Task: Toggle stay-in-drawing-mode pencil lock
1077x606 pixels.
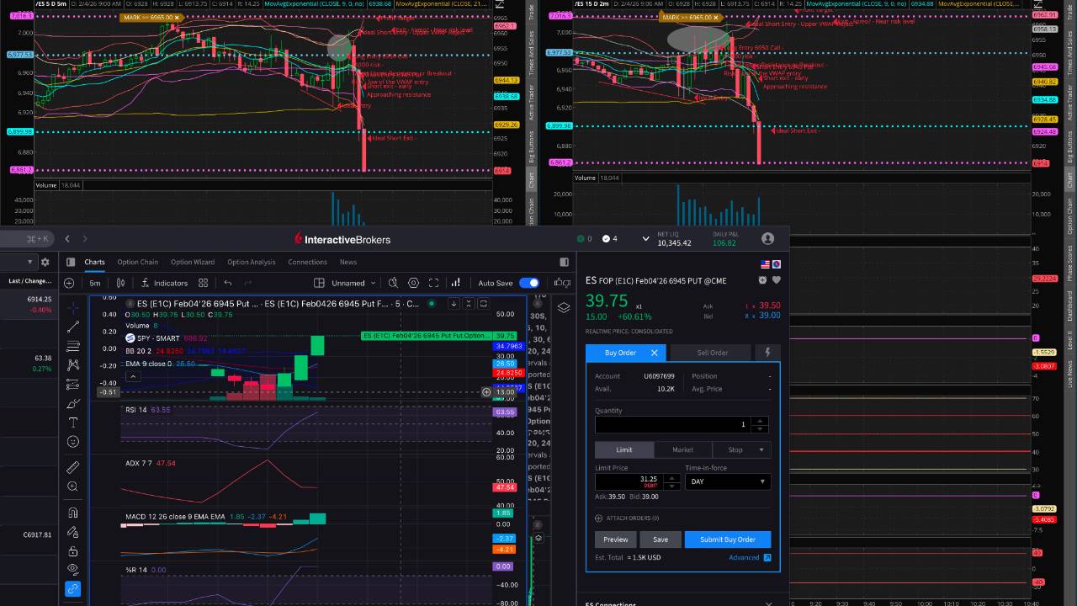Action: pyautogui.click(x=73, y=532)
